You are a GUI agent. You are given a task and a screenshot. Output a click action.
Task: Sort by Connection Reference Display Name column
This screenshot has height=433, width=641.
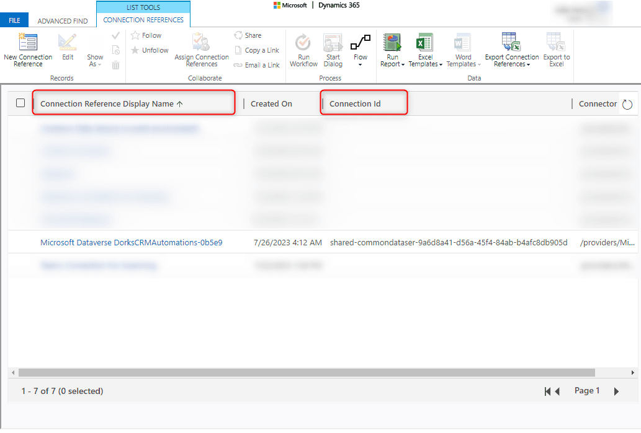[112, 104]
